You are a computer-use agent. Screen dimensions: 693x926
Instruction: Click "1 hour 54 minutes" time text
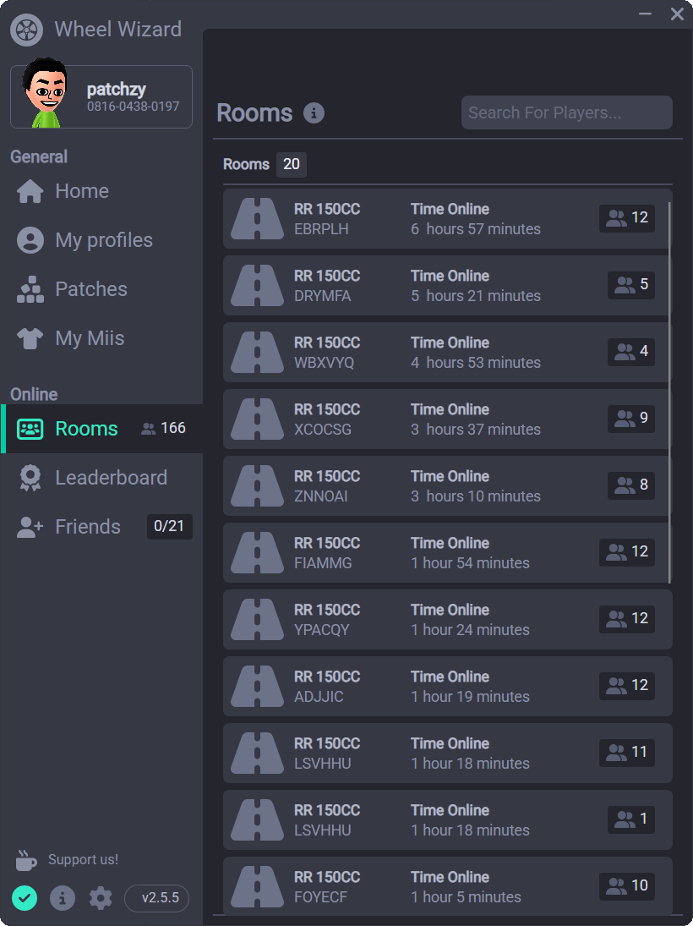[471, 563]
